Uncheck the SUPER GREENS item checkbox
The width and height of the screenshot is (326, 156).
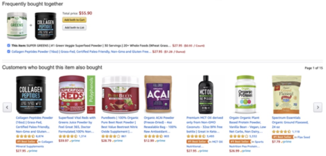tap(8, 46)
